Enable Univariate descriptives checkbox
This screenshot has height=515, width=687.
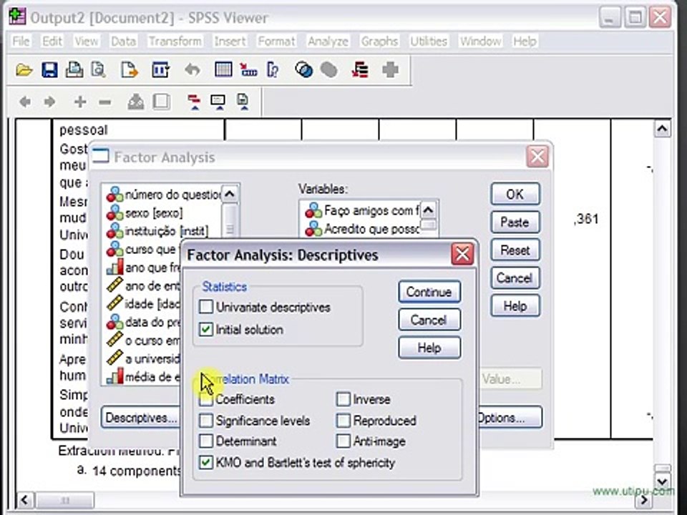(x=206, y=307)
